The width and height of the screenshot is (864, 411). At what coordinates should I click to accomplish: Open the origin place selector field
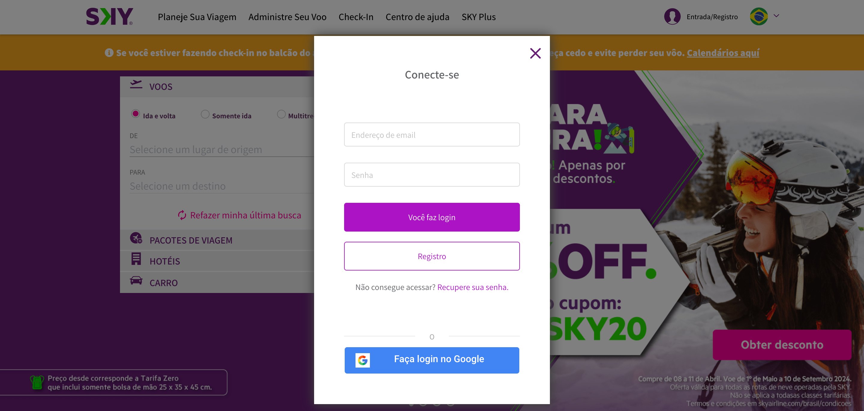coord(222,149)
